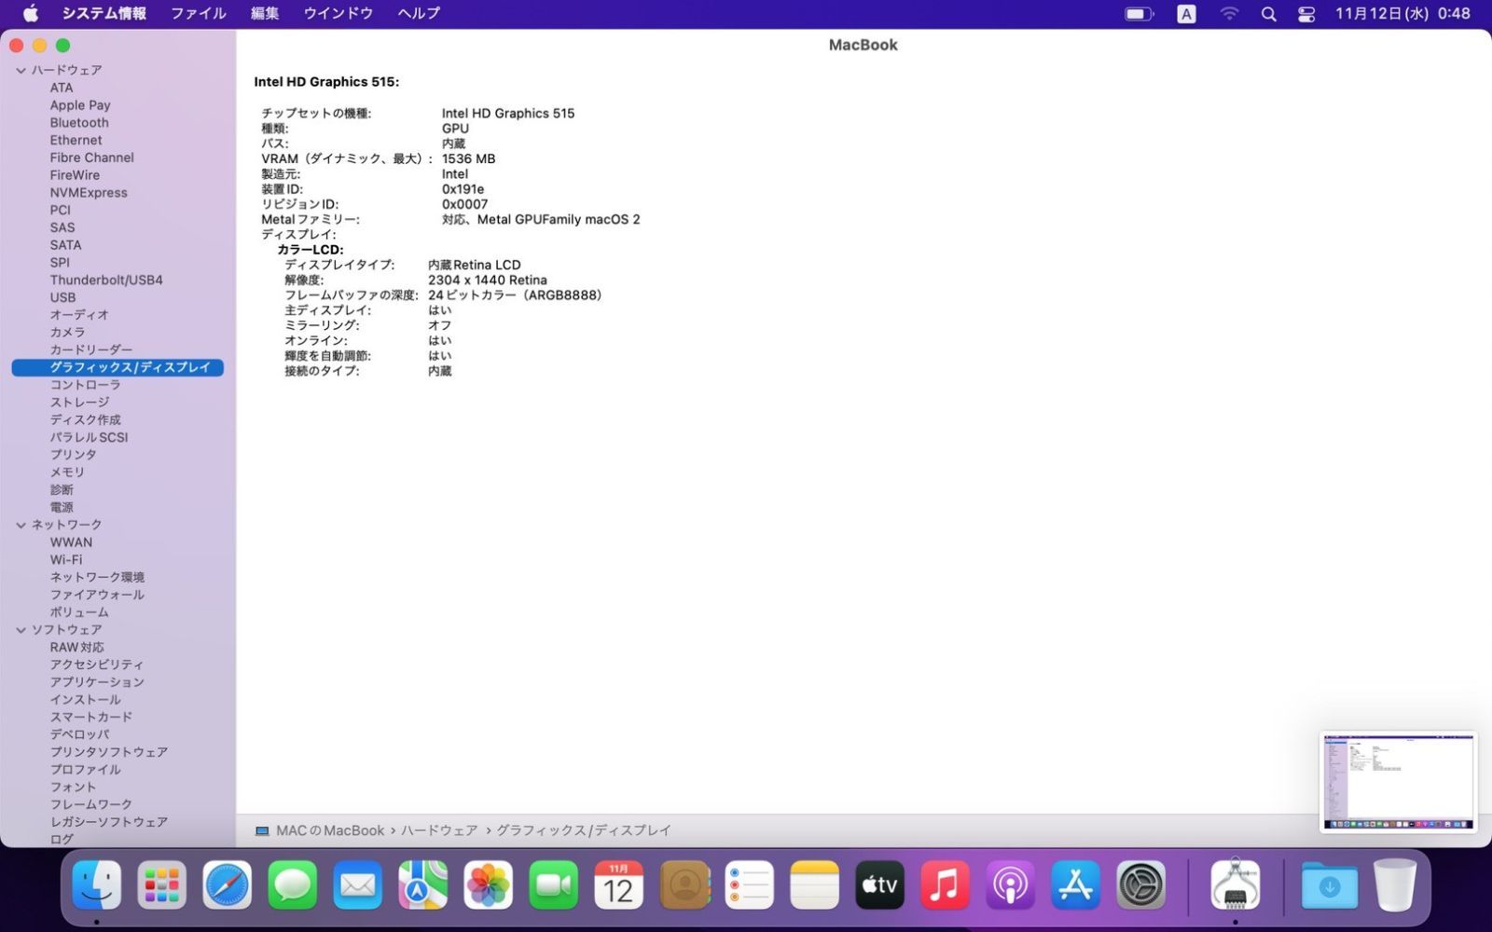Launch FaceTime from the Dock
1492x932 pixels.
point(553,885)
